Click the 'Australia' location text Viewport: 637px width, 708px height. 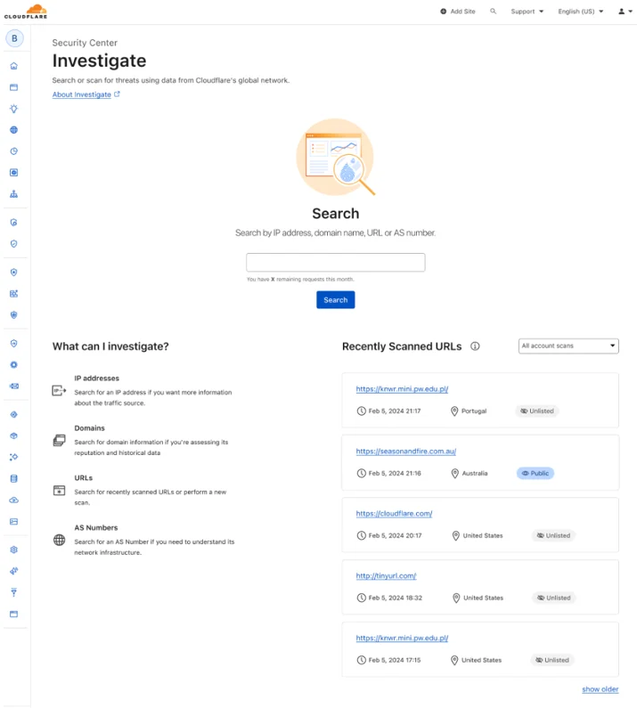click(x=475, y=473)
